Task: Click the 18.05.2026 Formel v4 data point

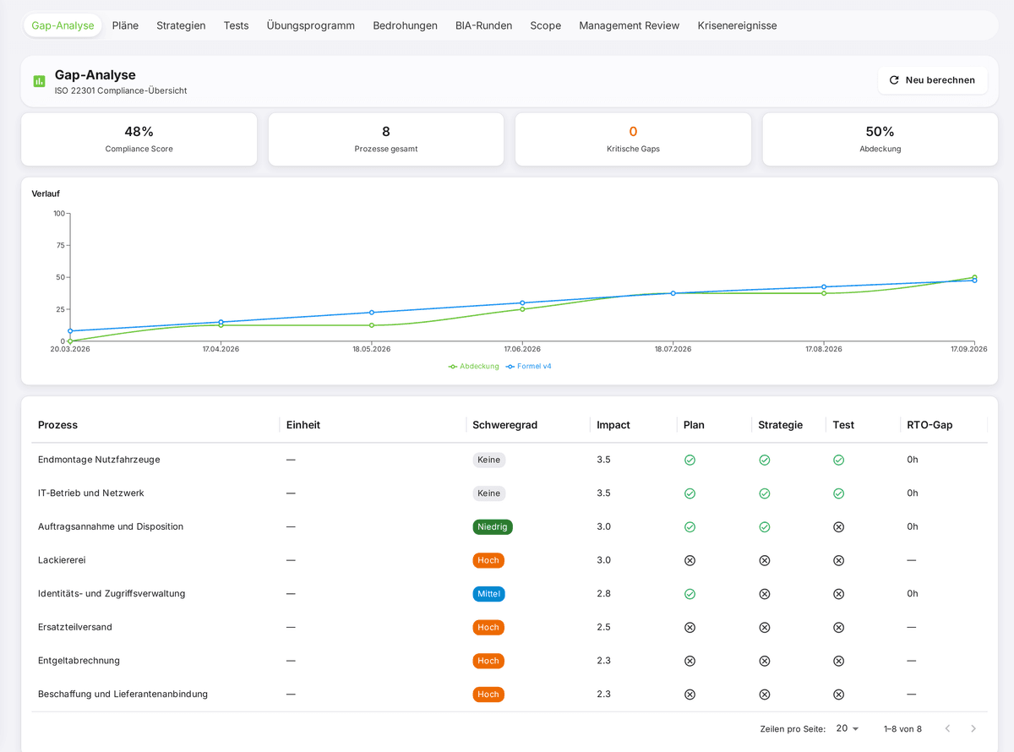Action: 372,313
